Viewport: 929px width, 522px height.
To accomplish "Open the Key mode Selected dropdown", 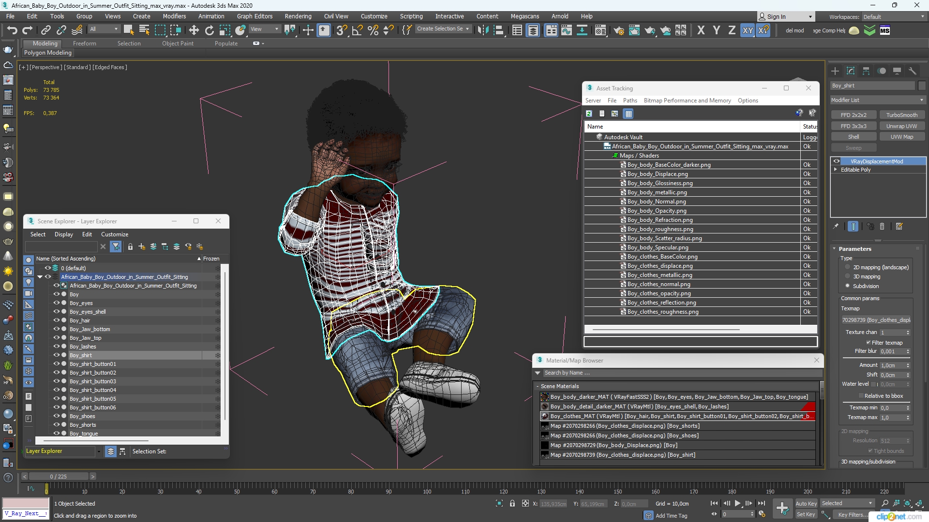I will point(847,503).
